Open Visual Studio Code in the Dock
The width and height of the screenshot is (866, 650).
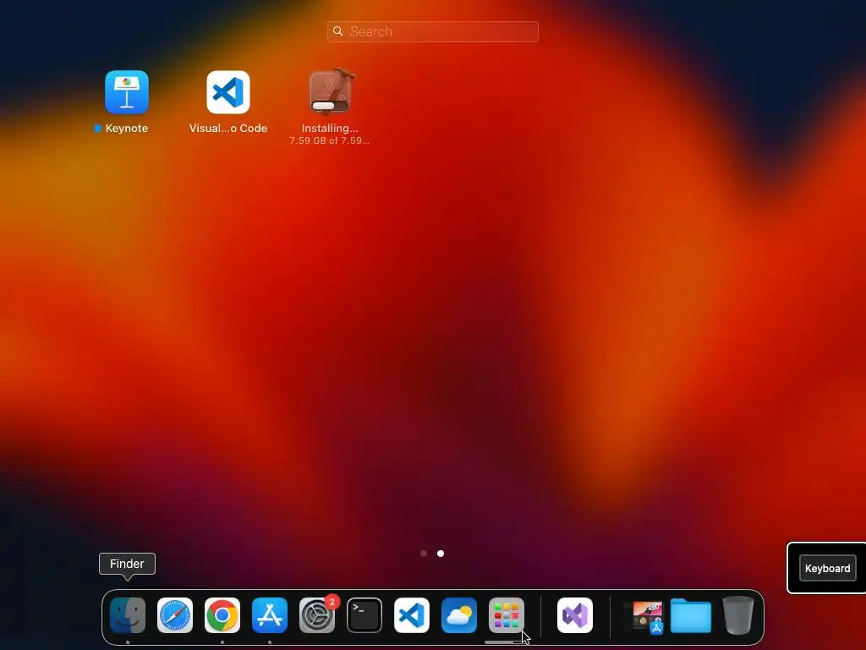tap(412, 615)
